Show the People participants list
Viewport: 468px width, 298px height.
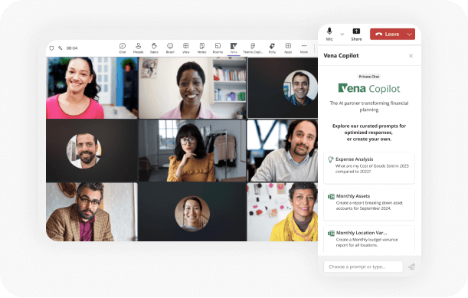pyautogui.click(x=138, y=47)
